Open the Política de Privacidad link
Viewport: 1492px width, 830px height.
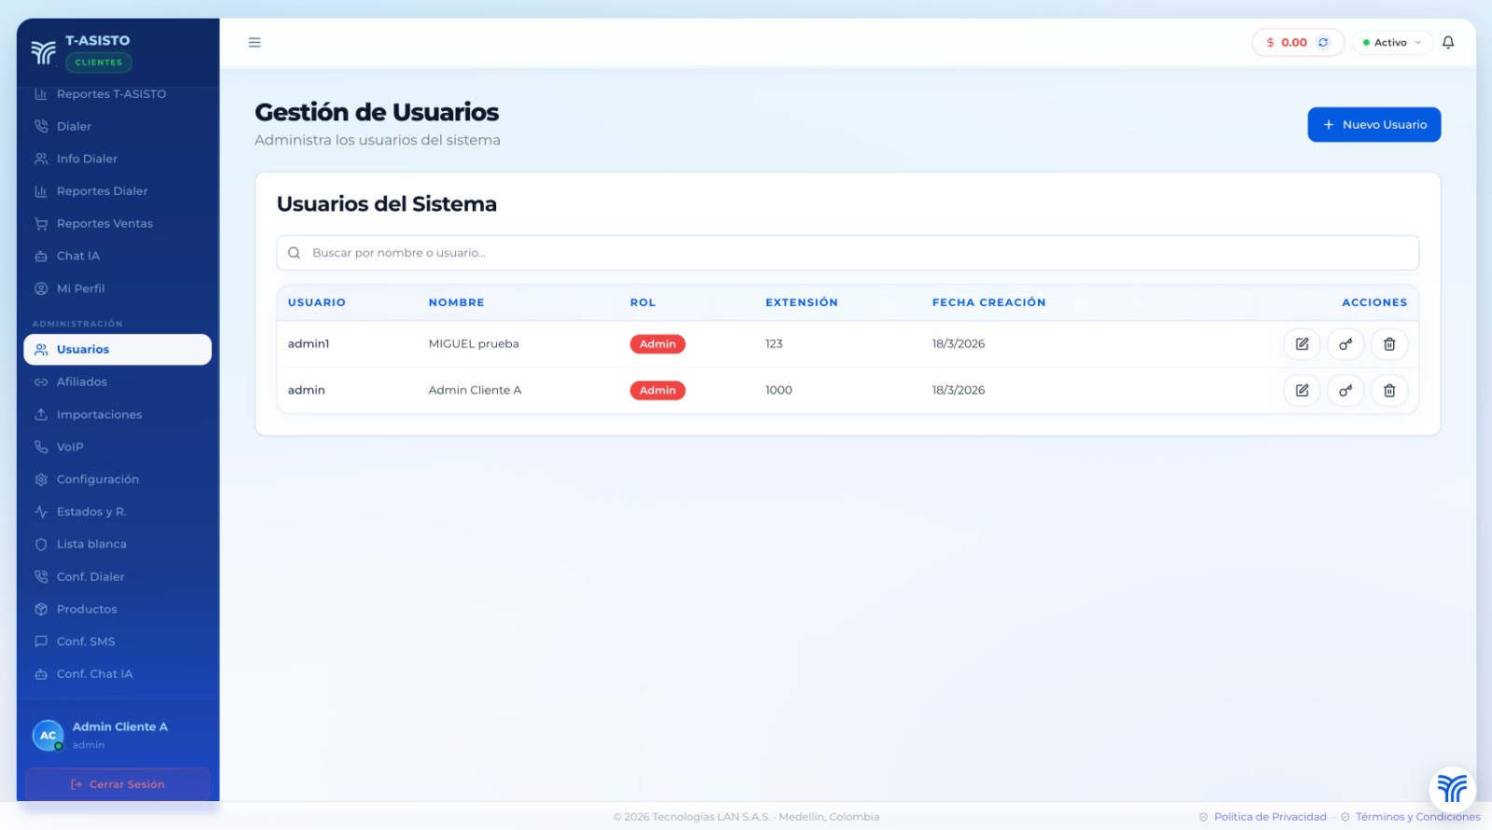pyautogui.click(x=1269, y=817)
